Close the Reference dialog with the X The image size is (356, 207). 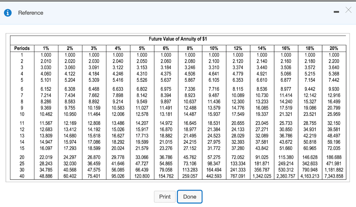348,10
